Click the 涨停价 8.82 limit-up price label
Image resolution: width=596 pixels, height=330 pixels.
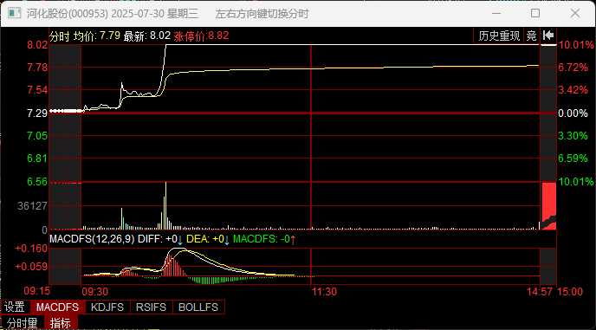[201, 36]
